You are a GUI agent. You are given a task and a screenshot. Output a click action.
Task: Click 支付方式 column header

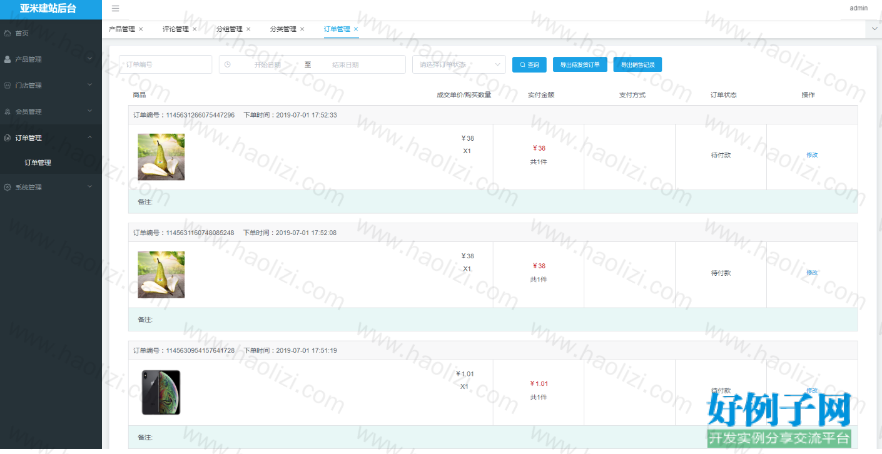tap(632, 95)
